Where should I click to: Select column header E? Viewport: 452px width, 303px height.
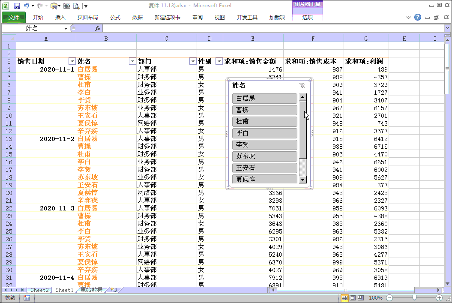coord(253,39)
